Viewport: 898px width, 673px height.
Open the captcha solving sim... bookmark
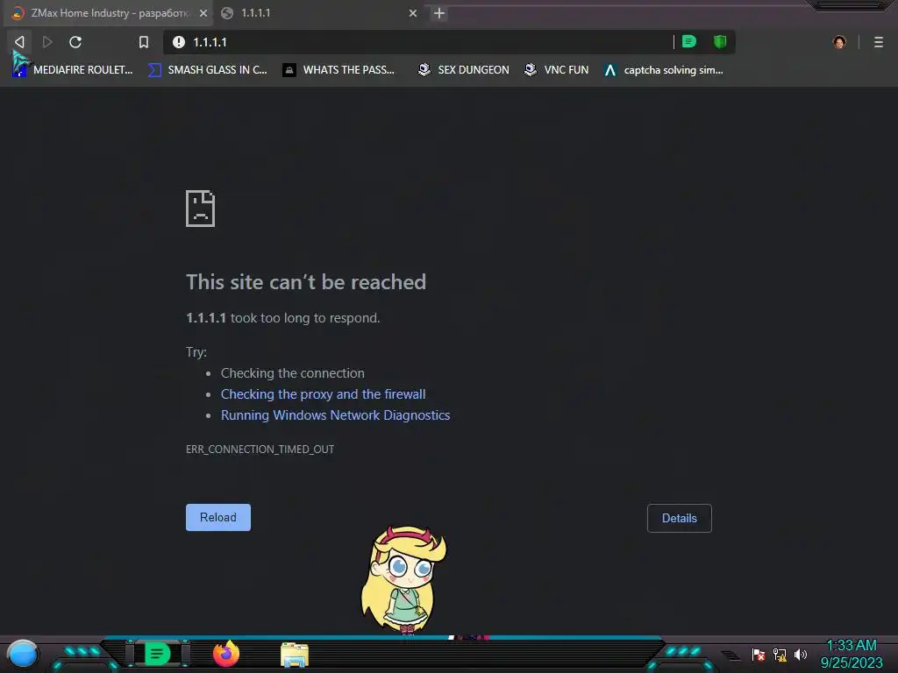[664, 70]
